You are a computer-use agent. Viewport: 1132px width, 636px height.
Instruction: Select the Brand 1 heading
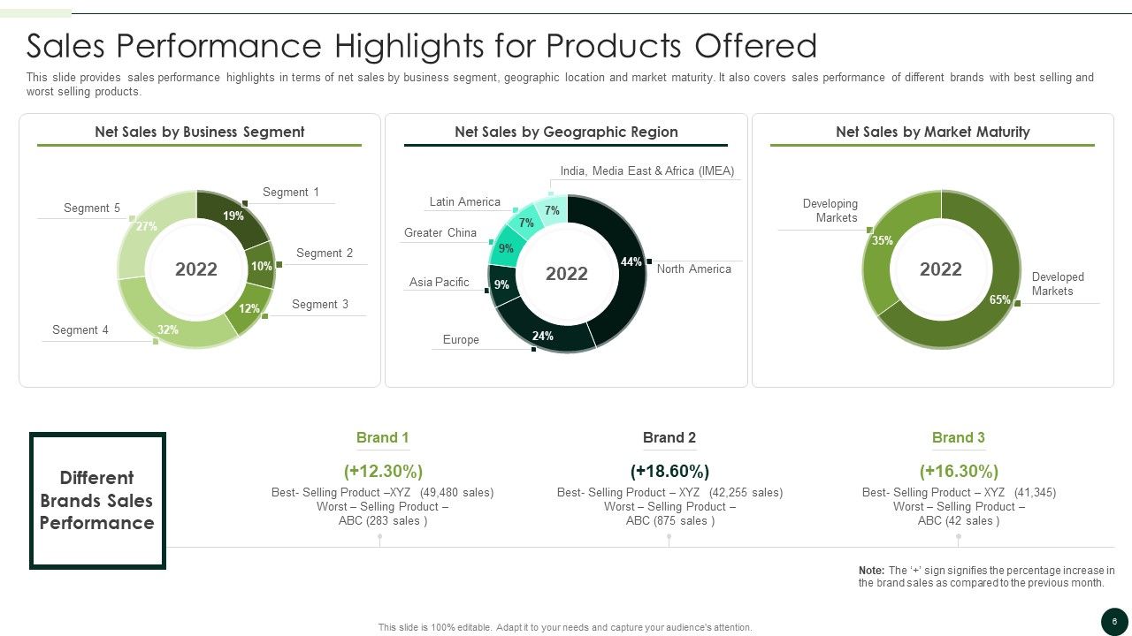[x=383, y=437]
